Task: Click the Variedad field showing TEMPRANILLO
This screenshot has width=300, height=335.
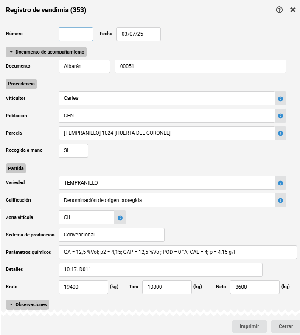Action: point(166,183)
